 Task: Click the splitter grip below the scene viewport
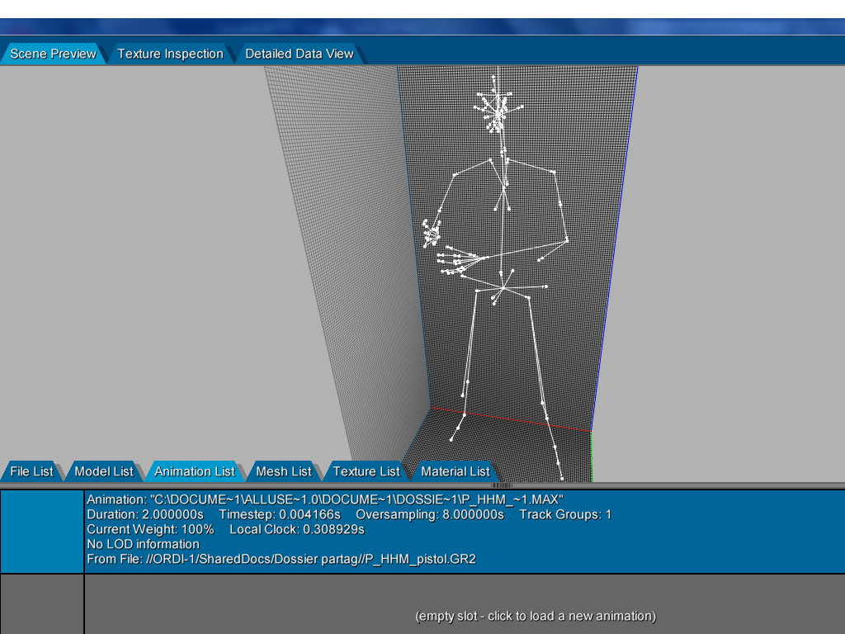pos(502,485)
